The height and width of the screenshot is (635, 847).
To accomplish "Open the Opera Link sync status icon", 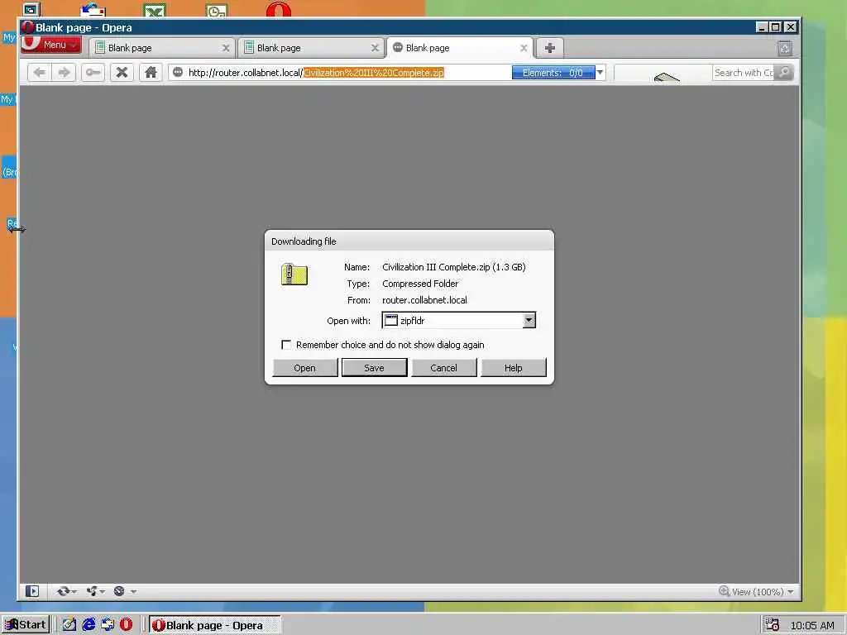I will click(x=63, y=591).
